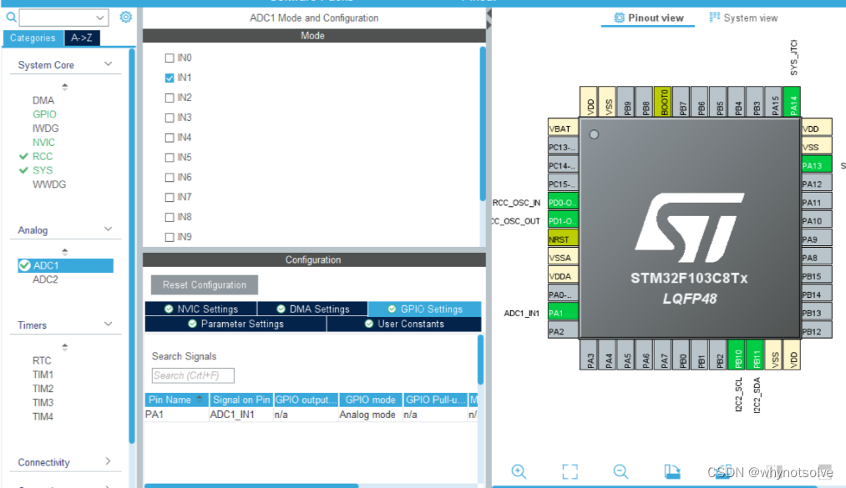Select the PB9 pin on the chip
The image size is (846, 488).
[x=626, y=101]
